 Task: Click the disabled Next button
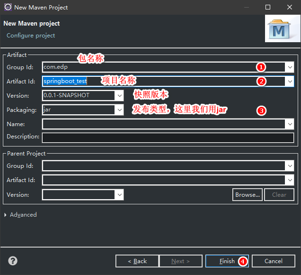[x=181, y=261]
